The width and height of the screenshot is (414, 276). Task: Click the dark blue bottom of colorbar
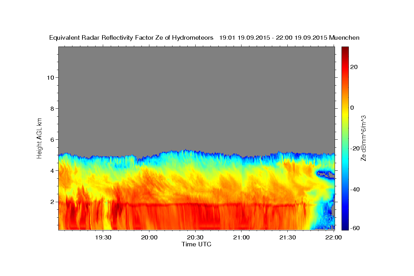(345, 227)
